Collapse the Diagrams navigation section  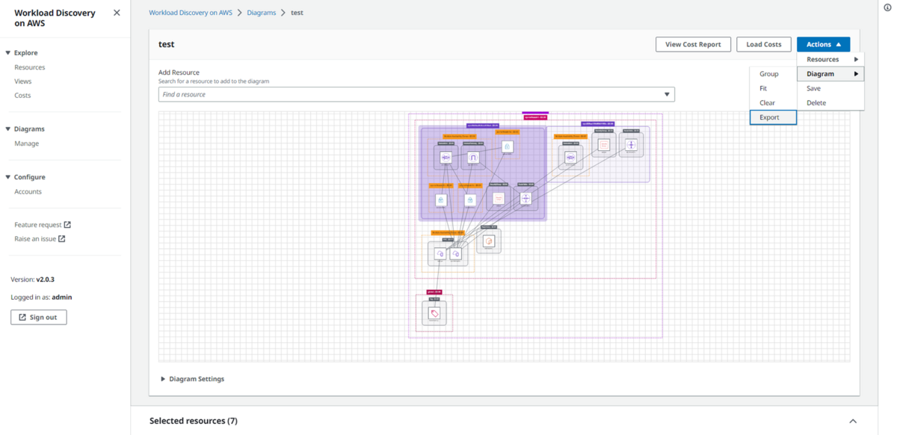coord(8,129)
